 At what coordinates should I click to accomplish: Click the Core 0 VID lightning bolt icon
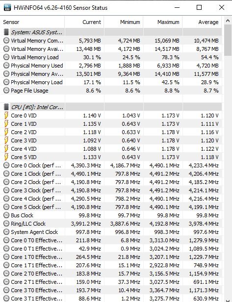6,116
